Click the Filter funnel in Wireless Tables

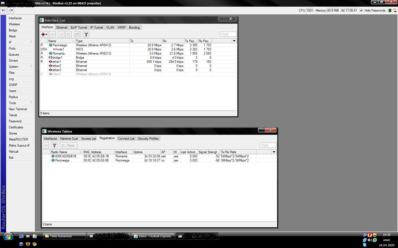54,145
